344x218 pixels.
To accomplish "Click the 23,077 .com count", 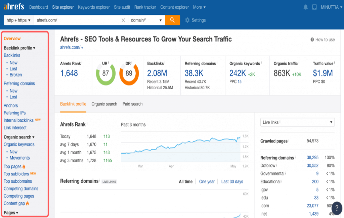I will point(312,206).
